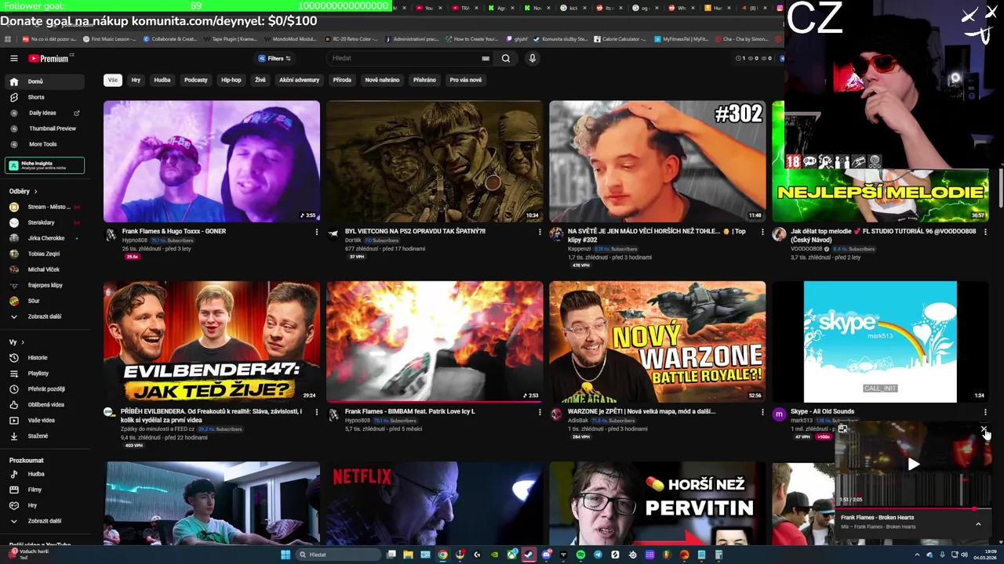Open the Vietcong PS2 video thumbnail
The height and width of the screenshot is (564, 1004).
pyautogui.click(x=435, y=161)
